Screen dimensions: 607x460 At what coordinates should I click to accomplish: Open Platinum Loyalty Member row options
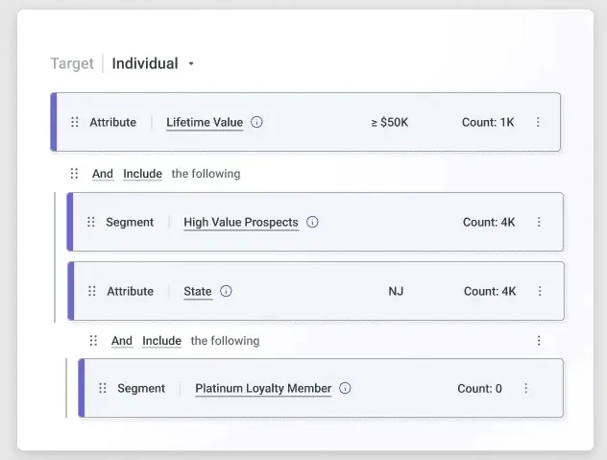click(525, 389)
